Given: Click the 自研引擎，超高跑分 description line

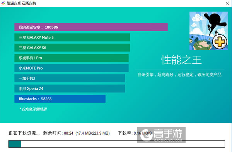Looking at the screenshot, I should 179,75.
